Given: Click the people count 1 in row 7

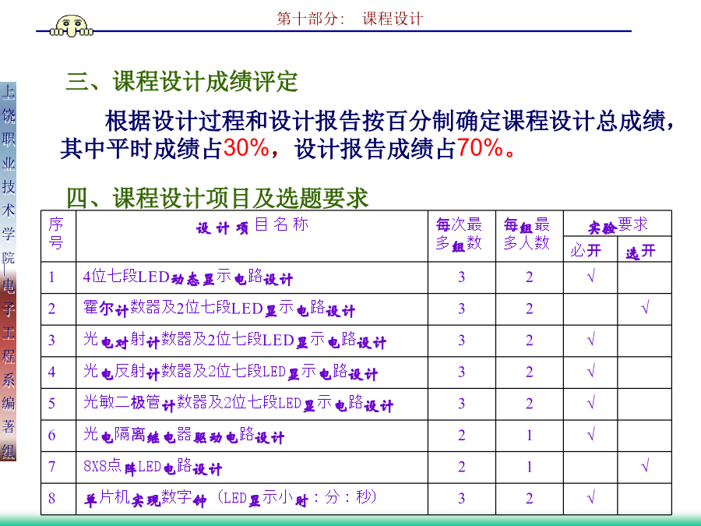Looking at the screenshot, I should (x=530, y=467).
